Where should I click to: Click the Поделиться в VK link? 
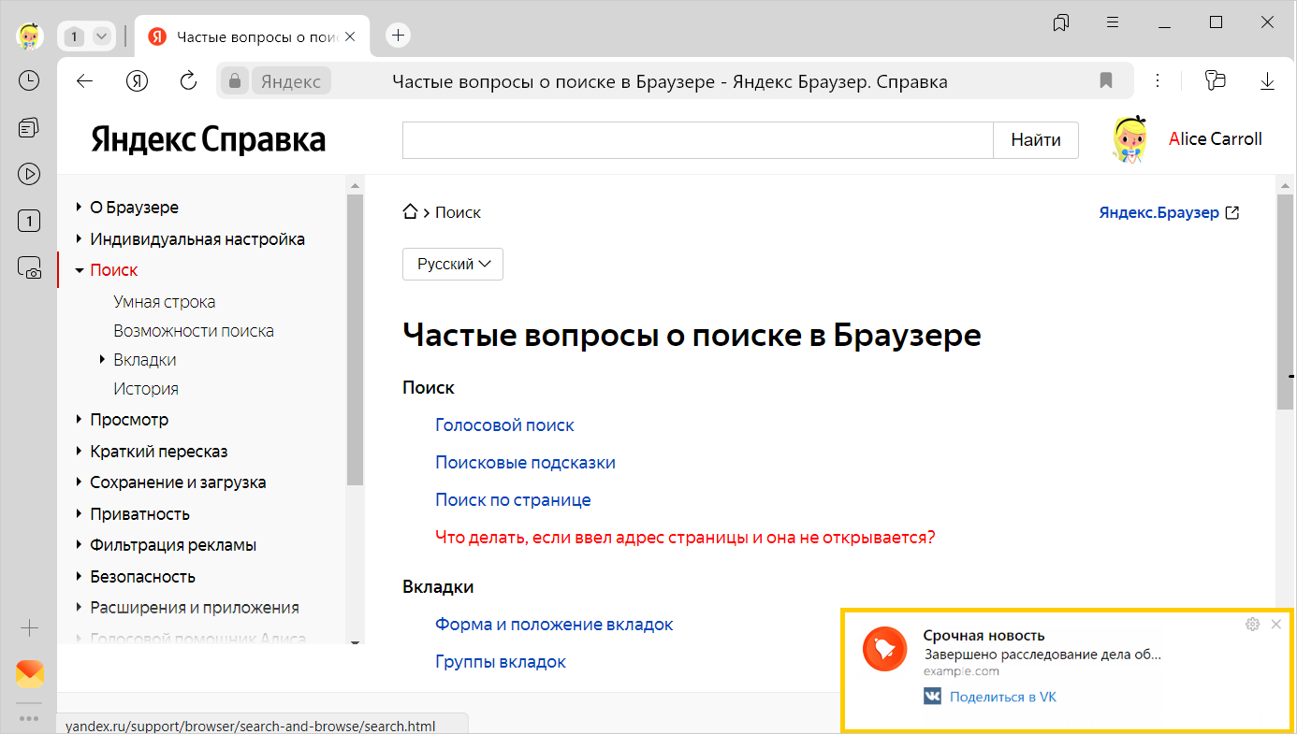[x=1002, y=697]
